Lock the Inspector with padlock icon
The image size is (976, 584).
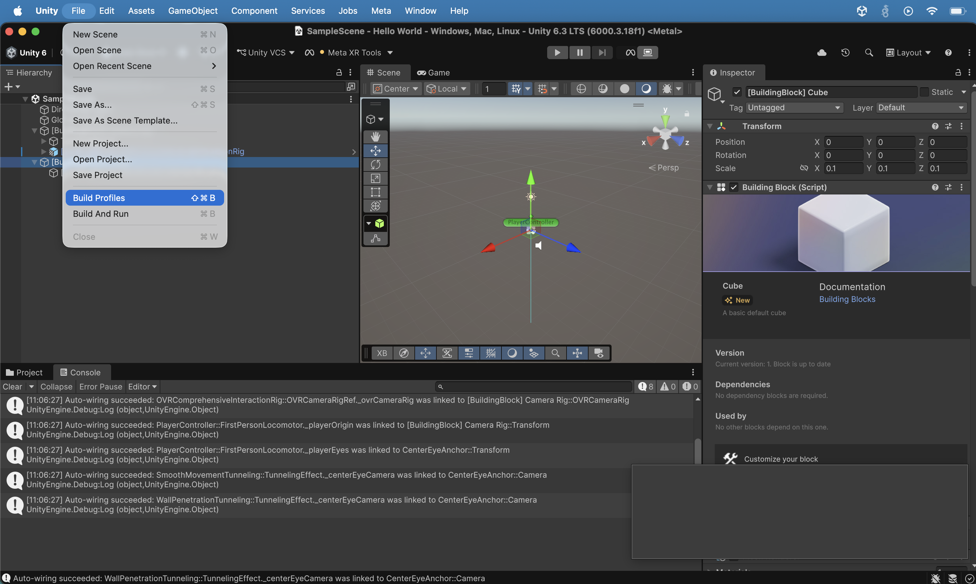tap(958, 72)
